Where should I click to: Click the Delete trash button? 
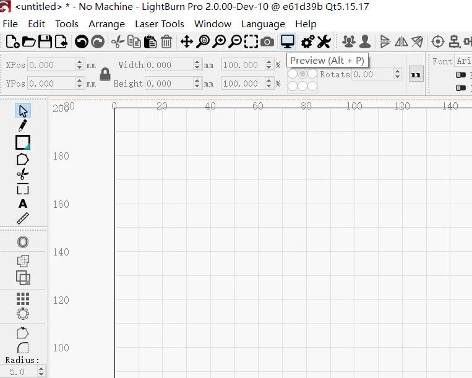click(166, 41)
